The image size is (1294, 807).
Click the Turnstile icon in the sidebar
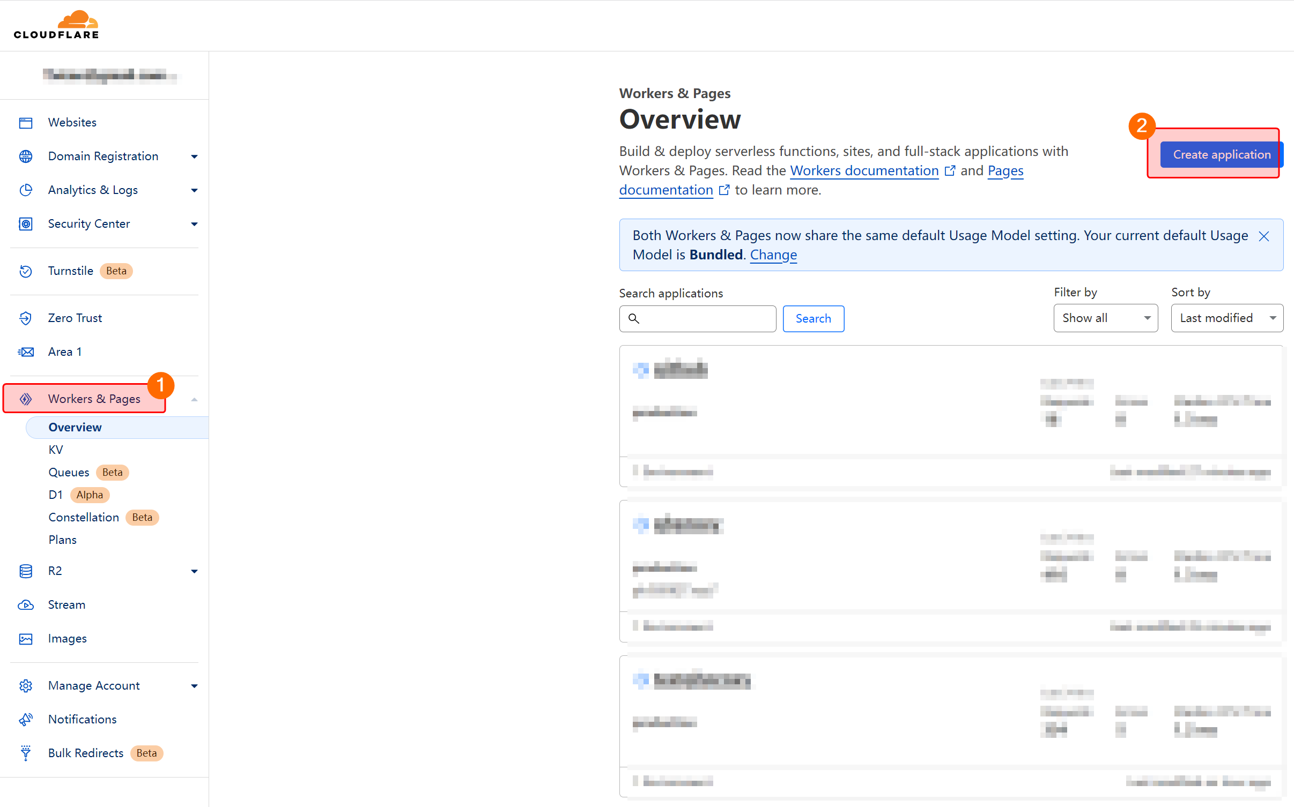click(x=26, y=271)
